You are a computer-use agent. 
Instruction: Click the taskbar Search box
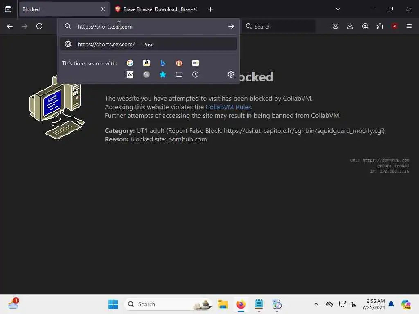pos(168,304)
